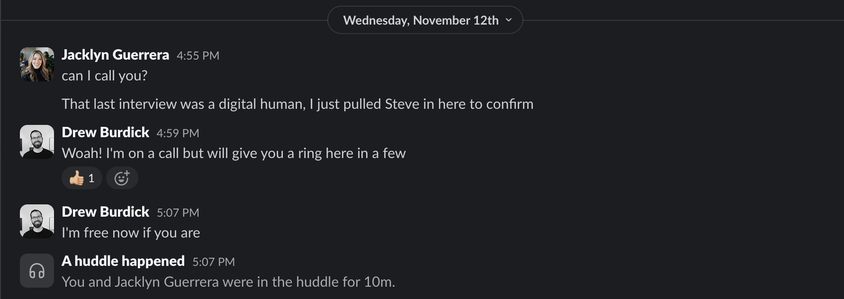The height and width of the screenshot is (299, 844).
Task: Click the 4:59 PM timestamp
Action: pos(178,133)
